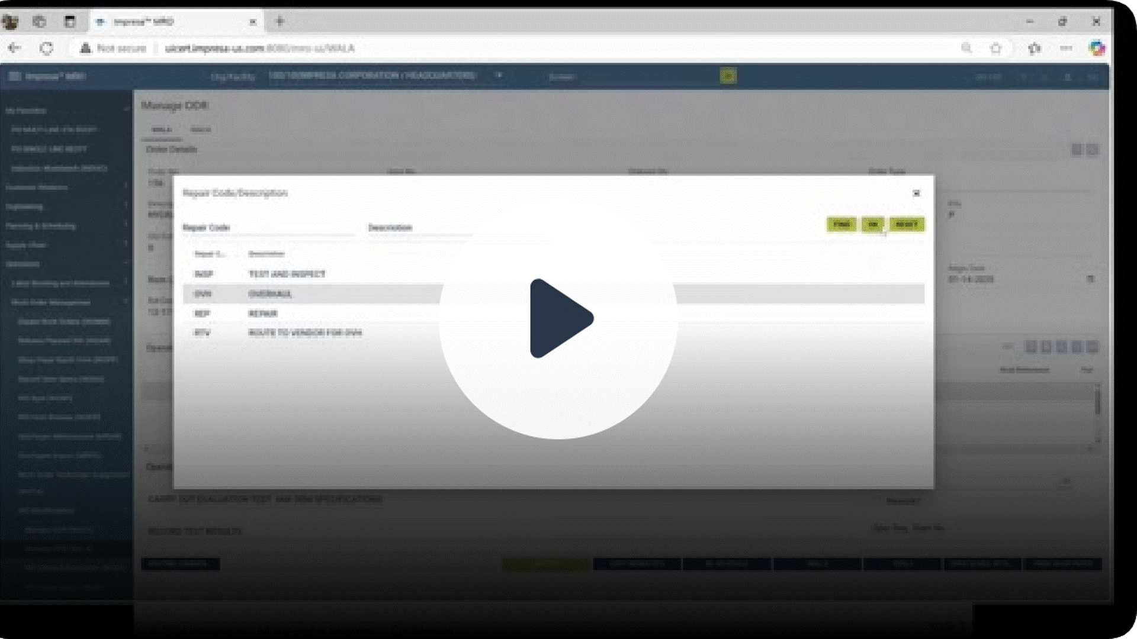Click browser back arrow icon

(x=15, y=48)
